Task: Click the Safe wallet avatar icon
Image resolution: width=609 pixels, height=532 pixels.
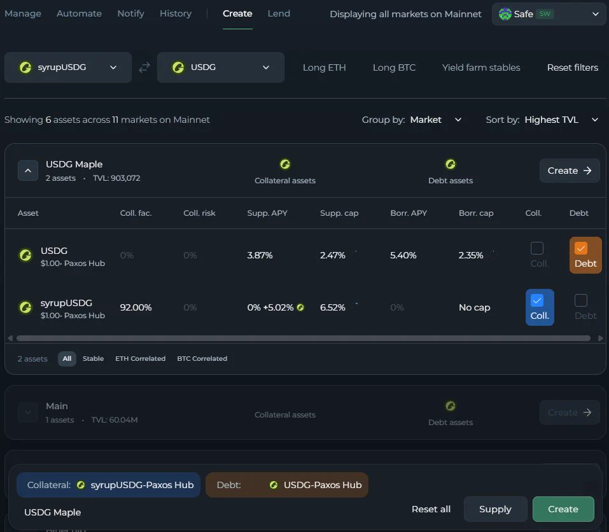Action: pyautogui.click(x=505, y=14)
